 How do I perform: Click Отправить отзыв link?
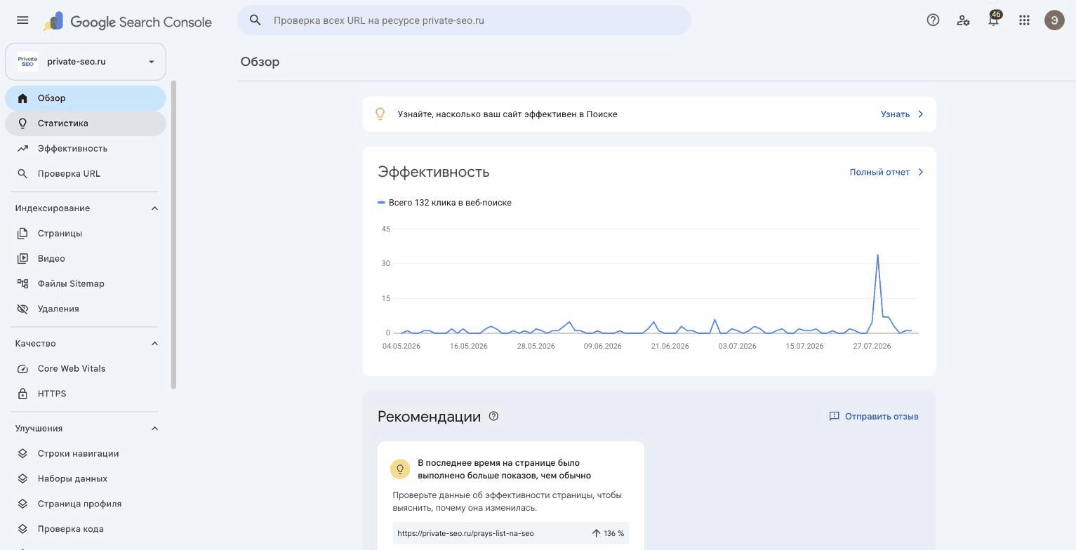(882, 416)
